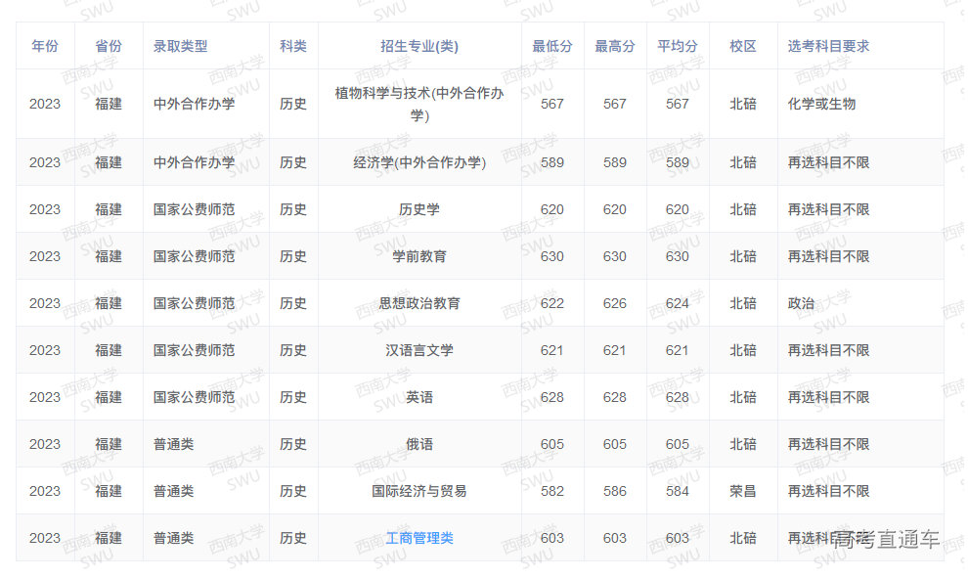This screenshot has width=968, height=578.
Task: Select the 国际经济与贸易 major cell
Action: tap(419, 491)
